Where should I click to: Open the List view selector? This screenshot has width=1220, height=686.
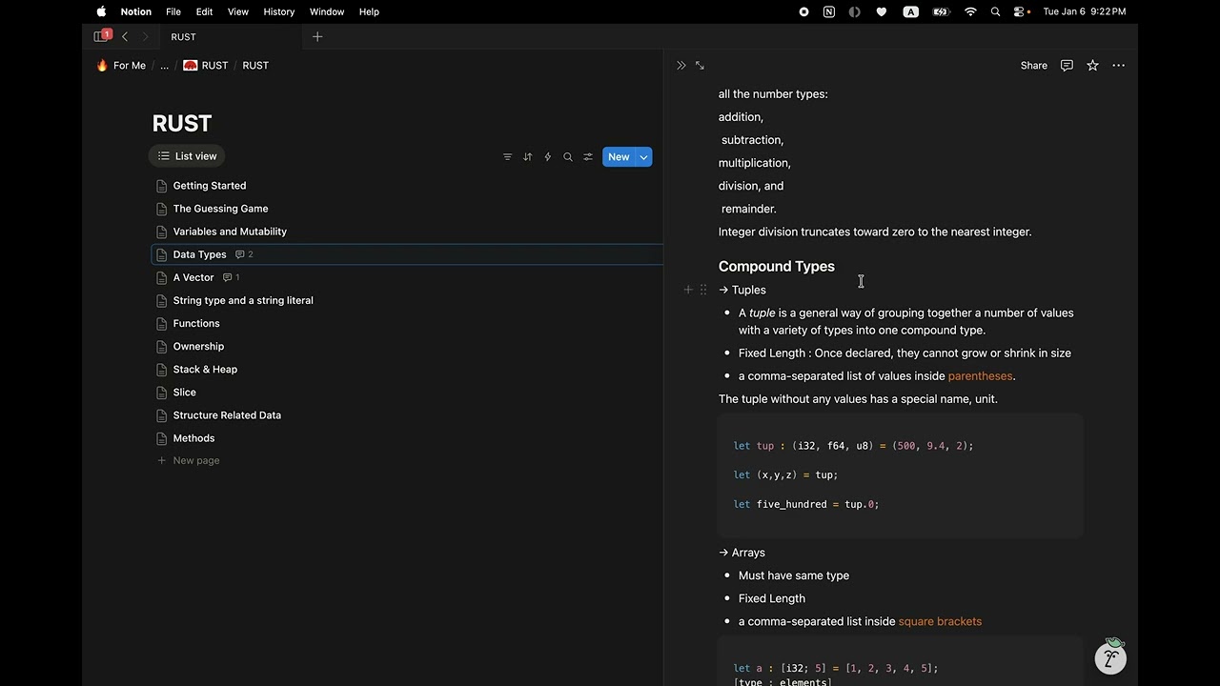[x=188, y=156]
